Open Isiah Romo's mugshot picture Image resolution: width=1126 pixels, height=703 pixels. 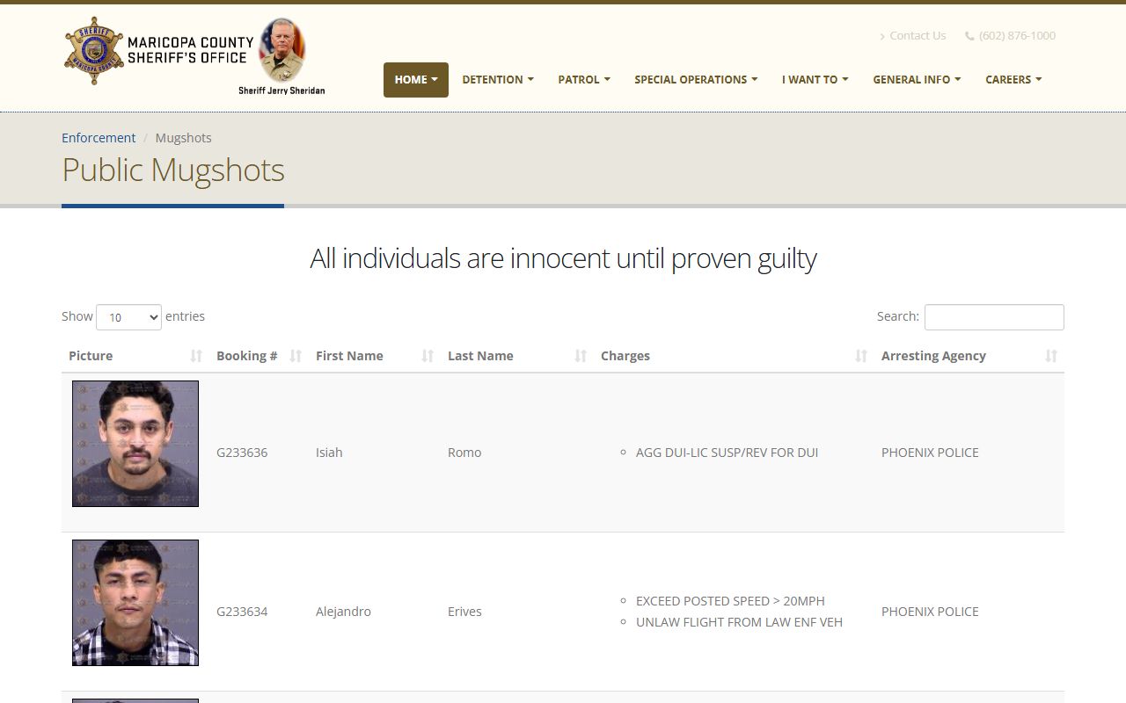(x=135, y=444)
